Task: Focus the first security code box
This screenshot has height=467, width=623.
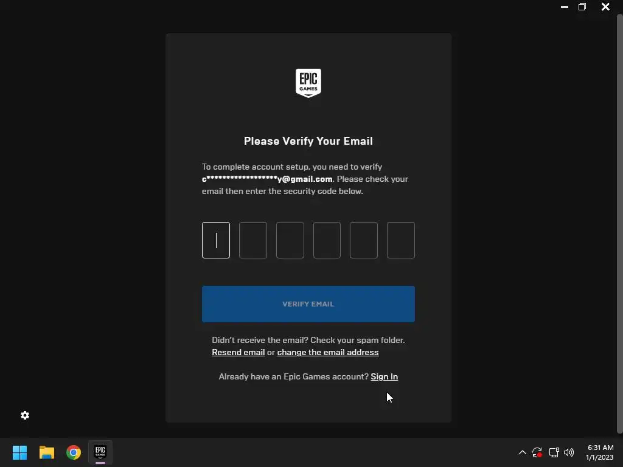Action: pyautogui.click(x=216, y=240)
